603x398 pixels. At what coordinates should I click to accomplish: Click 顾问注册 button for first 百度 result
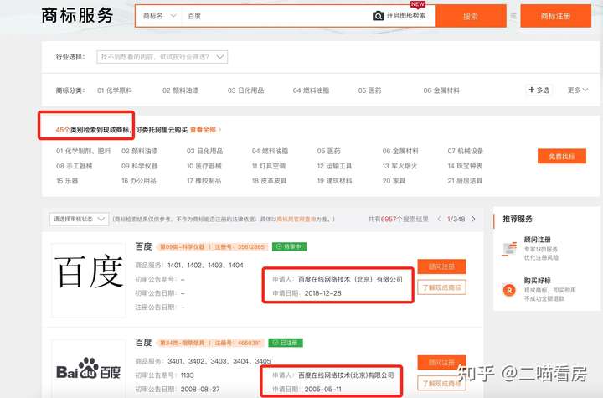441,266
